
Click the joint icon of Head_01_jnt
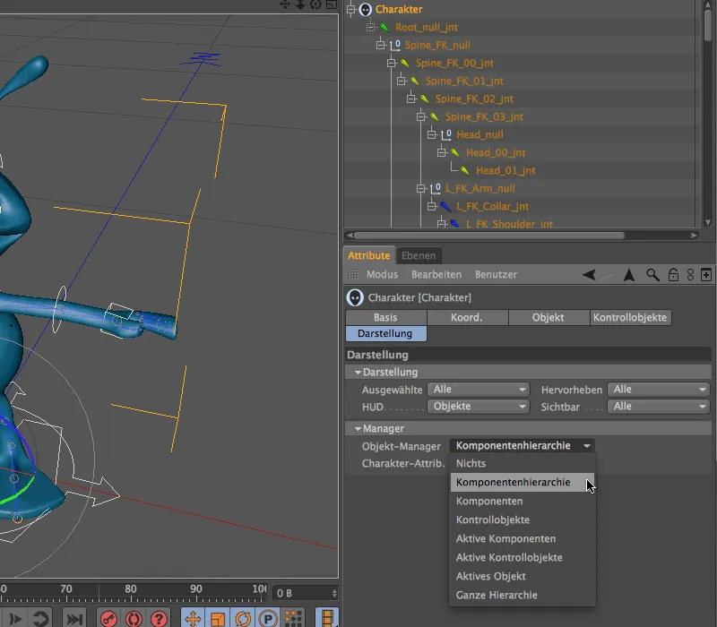[465, 170]
